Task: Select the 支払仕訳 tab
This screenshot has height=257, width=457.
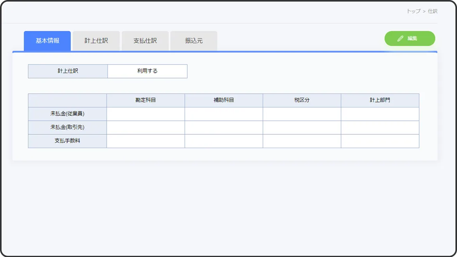Action: coord(145,41)
